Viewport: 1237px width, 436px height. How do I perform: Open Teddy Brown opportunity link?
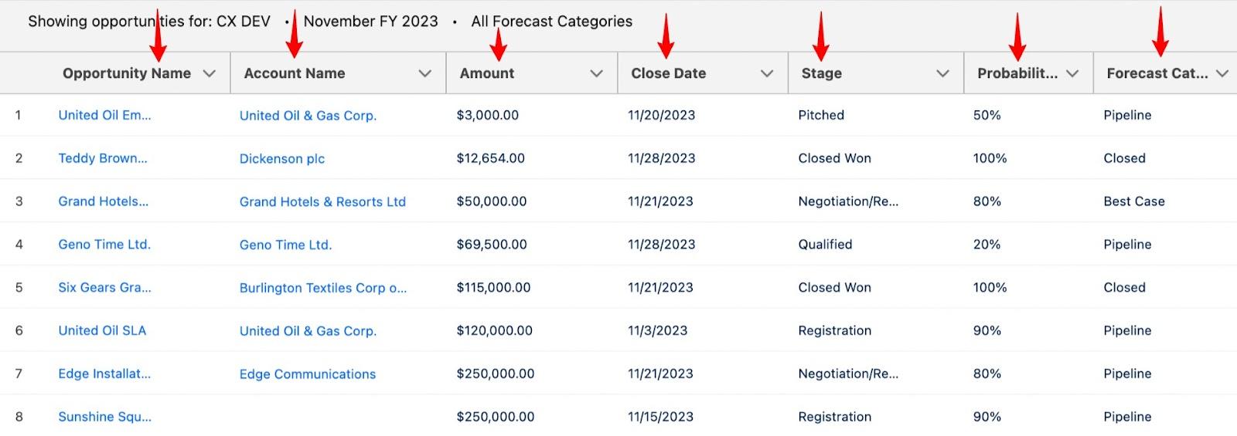click(x=103, y=158)
